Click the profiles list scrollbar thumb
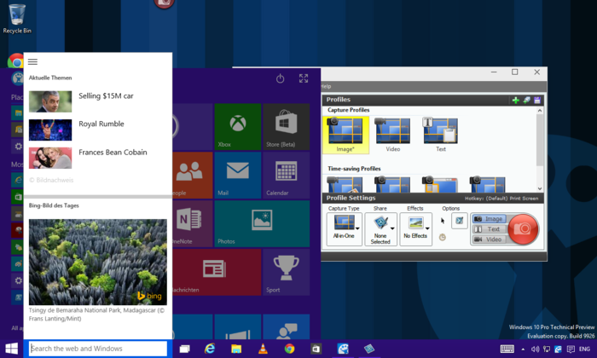597x358 pixels. pyautogui.click(x=540, y=140)
